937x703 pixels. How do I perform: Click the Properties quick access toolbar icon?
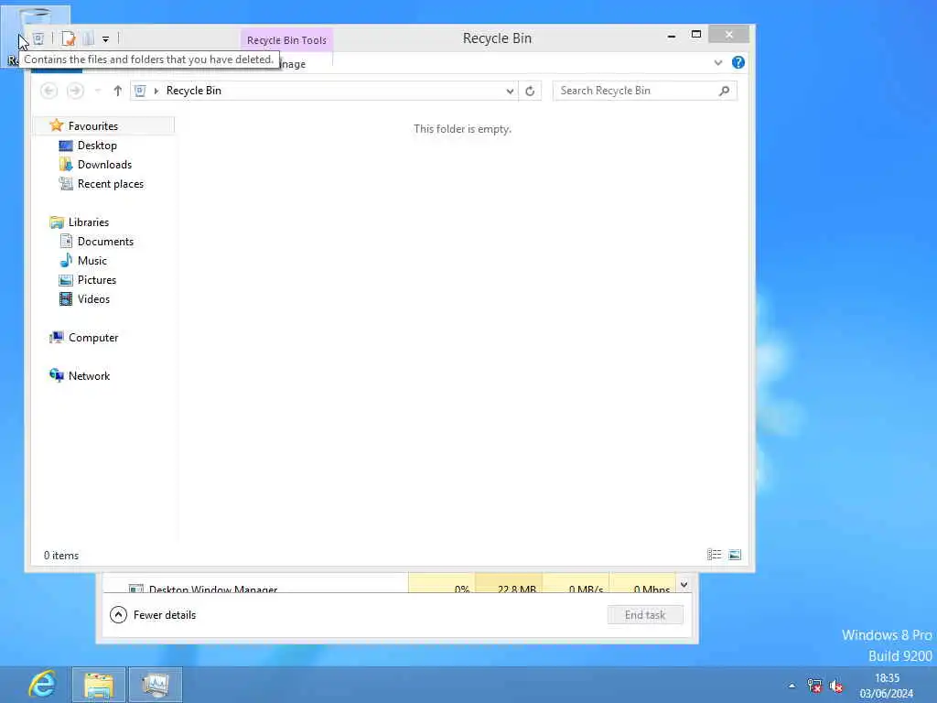(69, 38)
